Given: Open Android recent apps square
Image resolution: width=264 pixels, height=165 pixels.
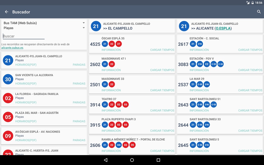Looking at the screenshot, I should (x=158, y=160).
